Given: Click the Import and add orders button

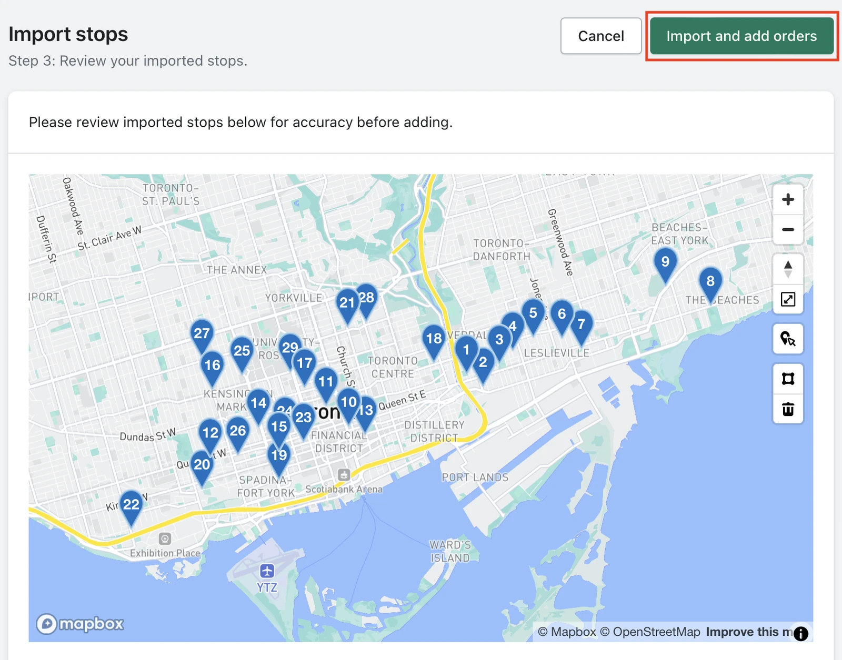Looking at the screenshot, I should click(x=741, y=36).
